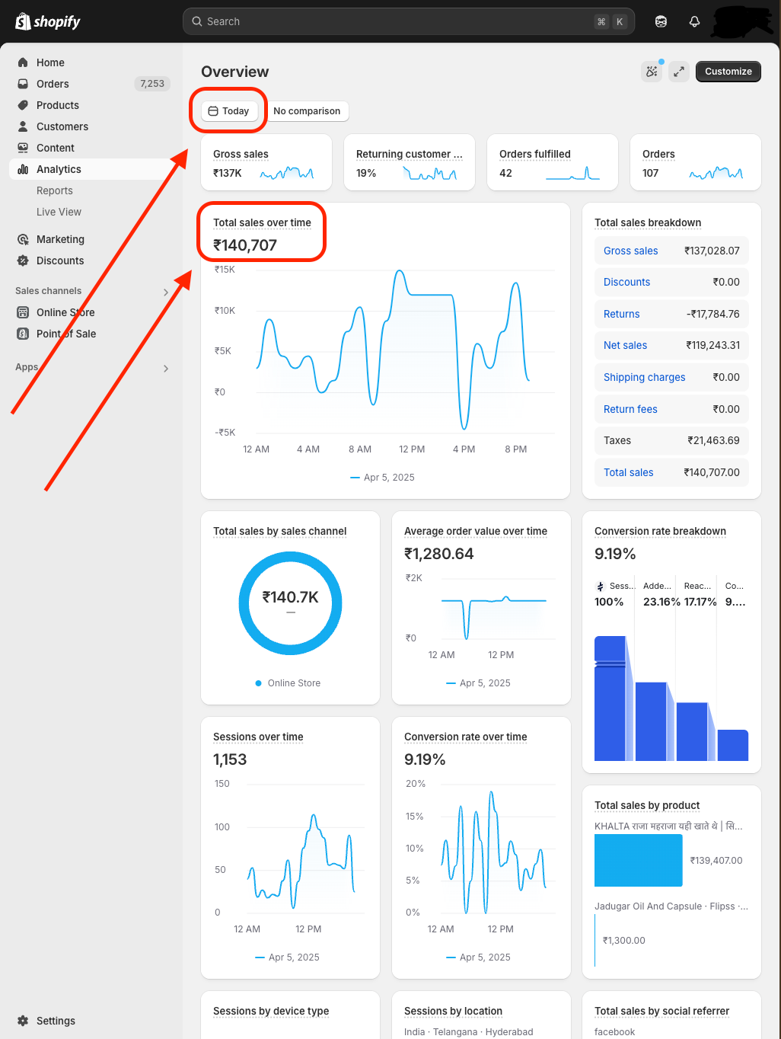Select the Products tag icon
This screenshot has width=781, height=1039.
(x=23, y=105)
